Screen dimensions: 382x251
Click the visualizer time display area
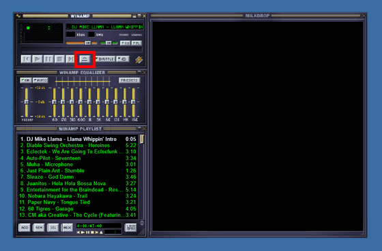[42, 33]
